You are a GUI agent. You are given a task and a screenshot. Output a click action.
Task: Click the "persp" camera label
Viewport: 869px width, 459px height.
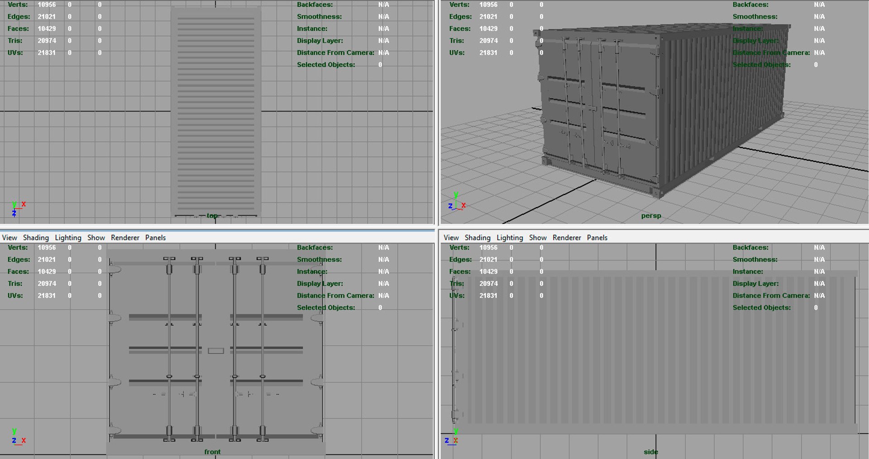[x=651, y=216]
